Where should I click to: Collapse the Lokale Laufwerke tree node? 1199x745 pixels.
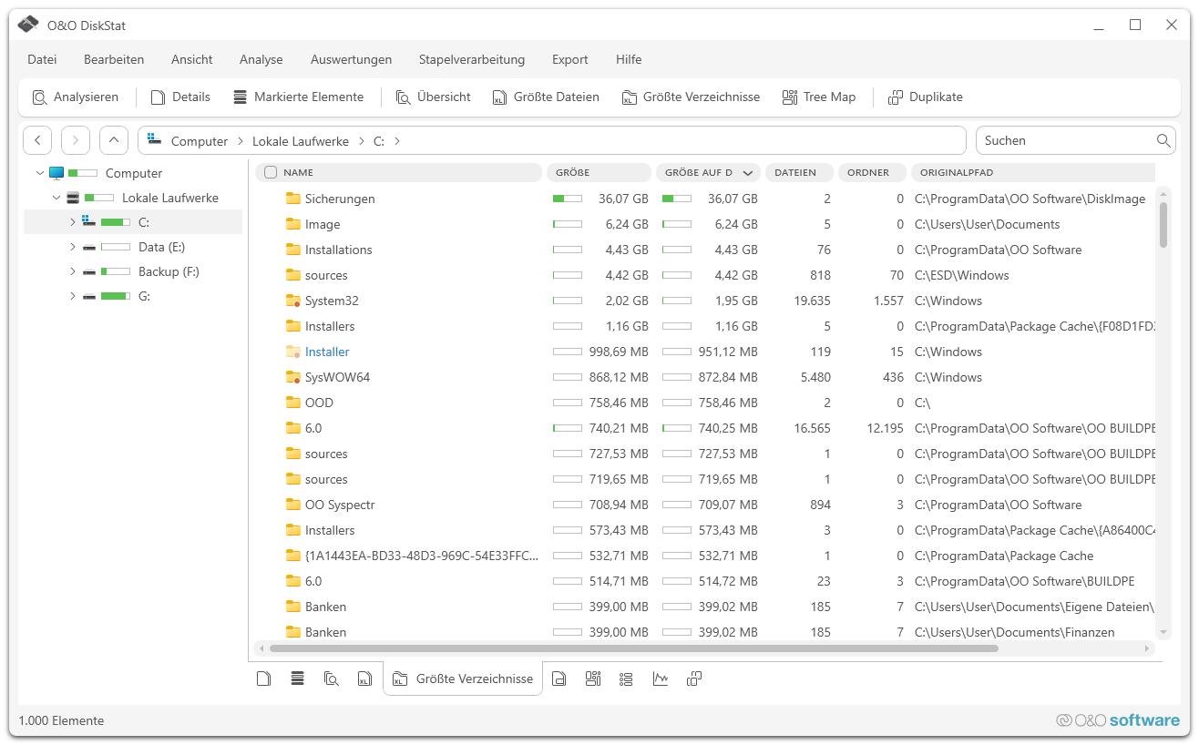point(56,198)
